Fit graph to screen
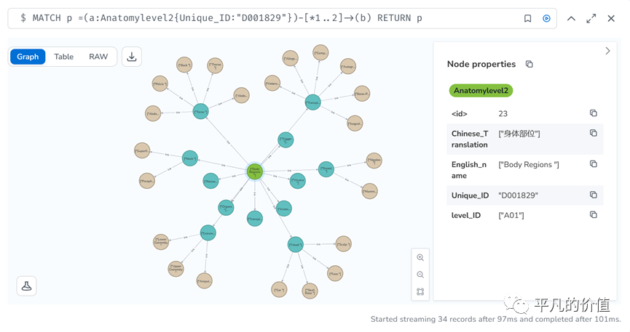 tap(420, 292)
